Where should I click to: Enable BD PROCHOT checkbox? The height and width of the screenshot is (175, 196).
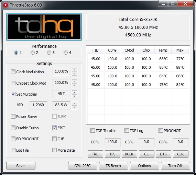[x=13, y=139]
